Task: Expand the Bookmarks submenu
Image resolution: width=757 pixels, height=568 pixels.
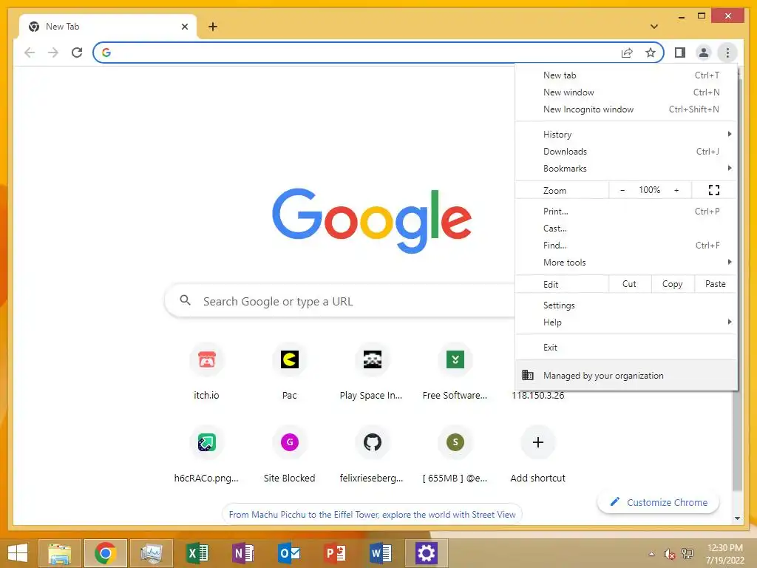Action: tap(626, 168)
